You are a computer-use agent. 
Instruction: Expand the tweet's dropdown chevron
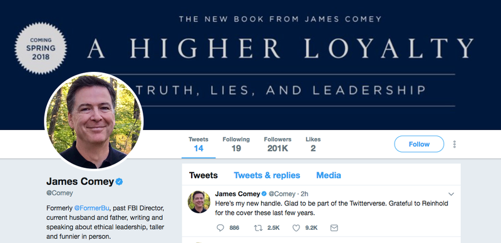[x=451, y=194]
